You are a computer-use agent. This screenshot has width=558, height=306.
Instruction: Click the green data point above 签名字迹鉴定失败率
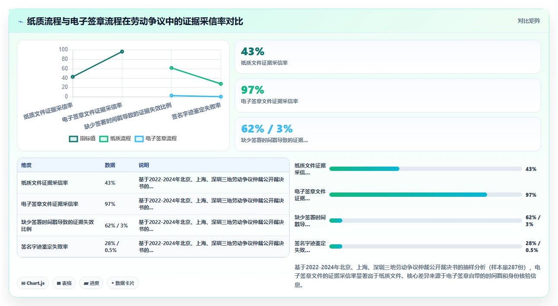(x=221, y=84)
